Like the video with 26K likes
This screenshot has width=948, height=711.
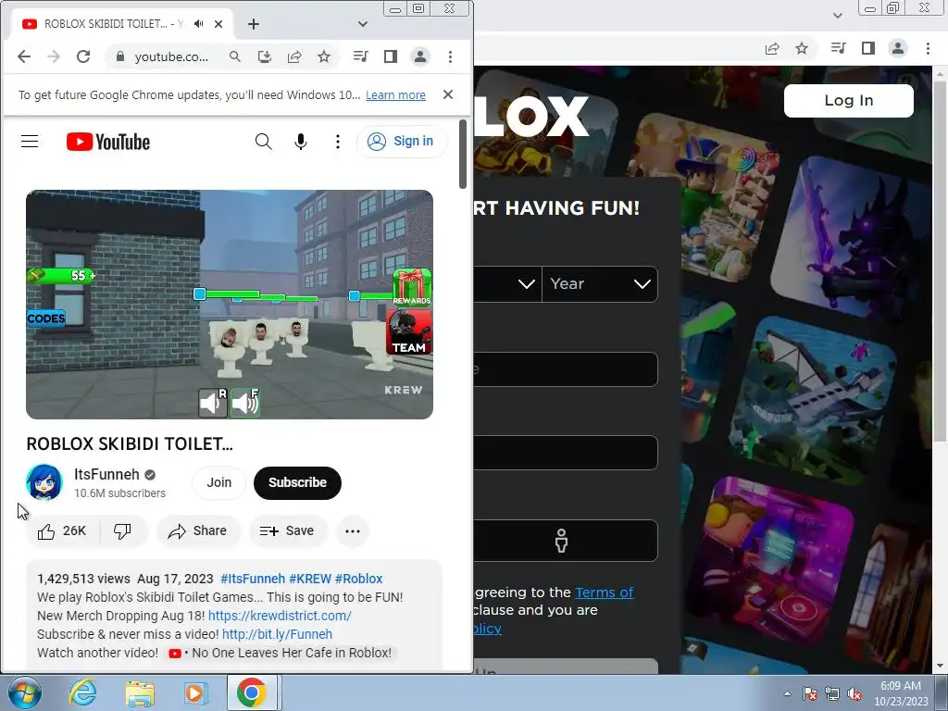coord(62,530)
